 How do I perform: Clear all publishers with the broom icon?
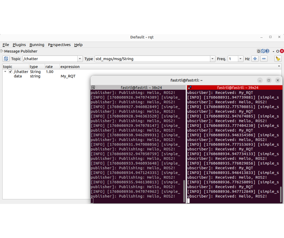[278, 59]
